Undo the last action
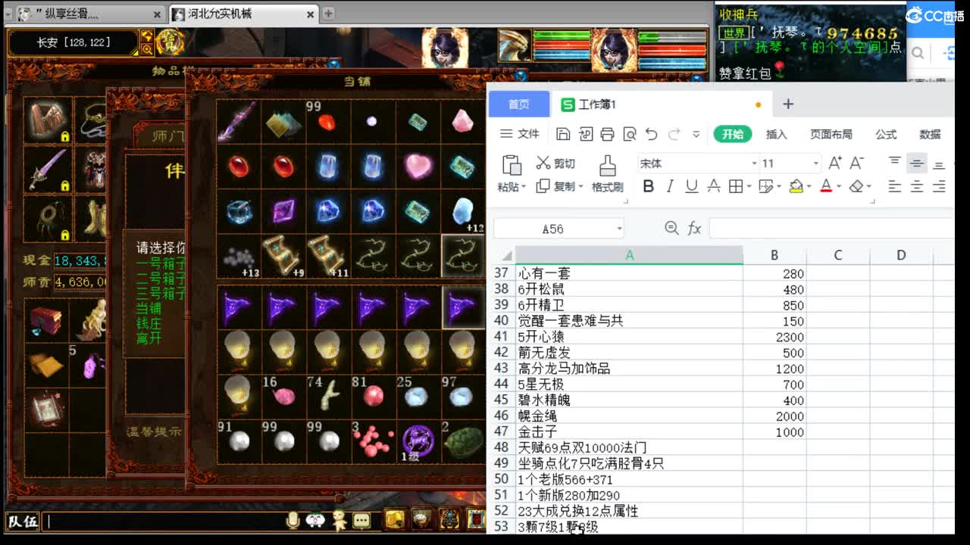Viewport: 970px width, 545px height. pyautogui.click(x=651, y=134)
